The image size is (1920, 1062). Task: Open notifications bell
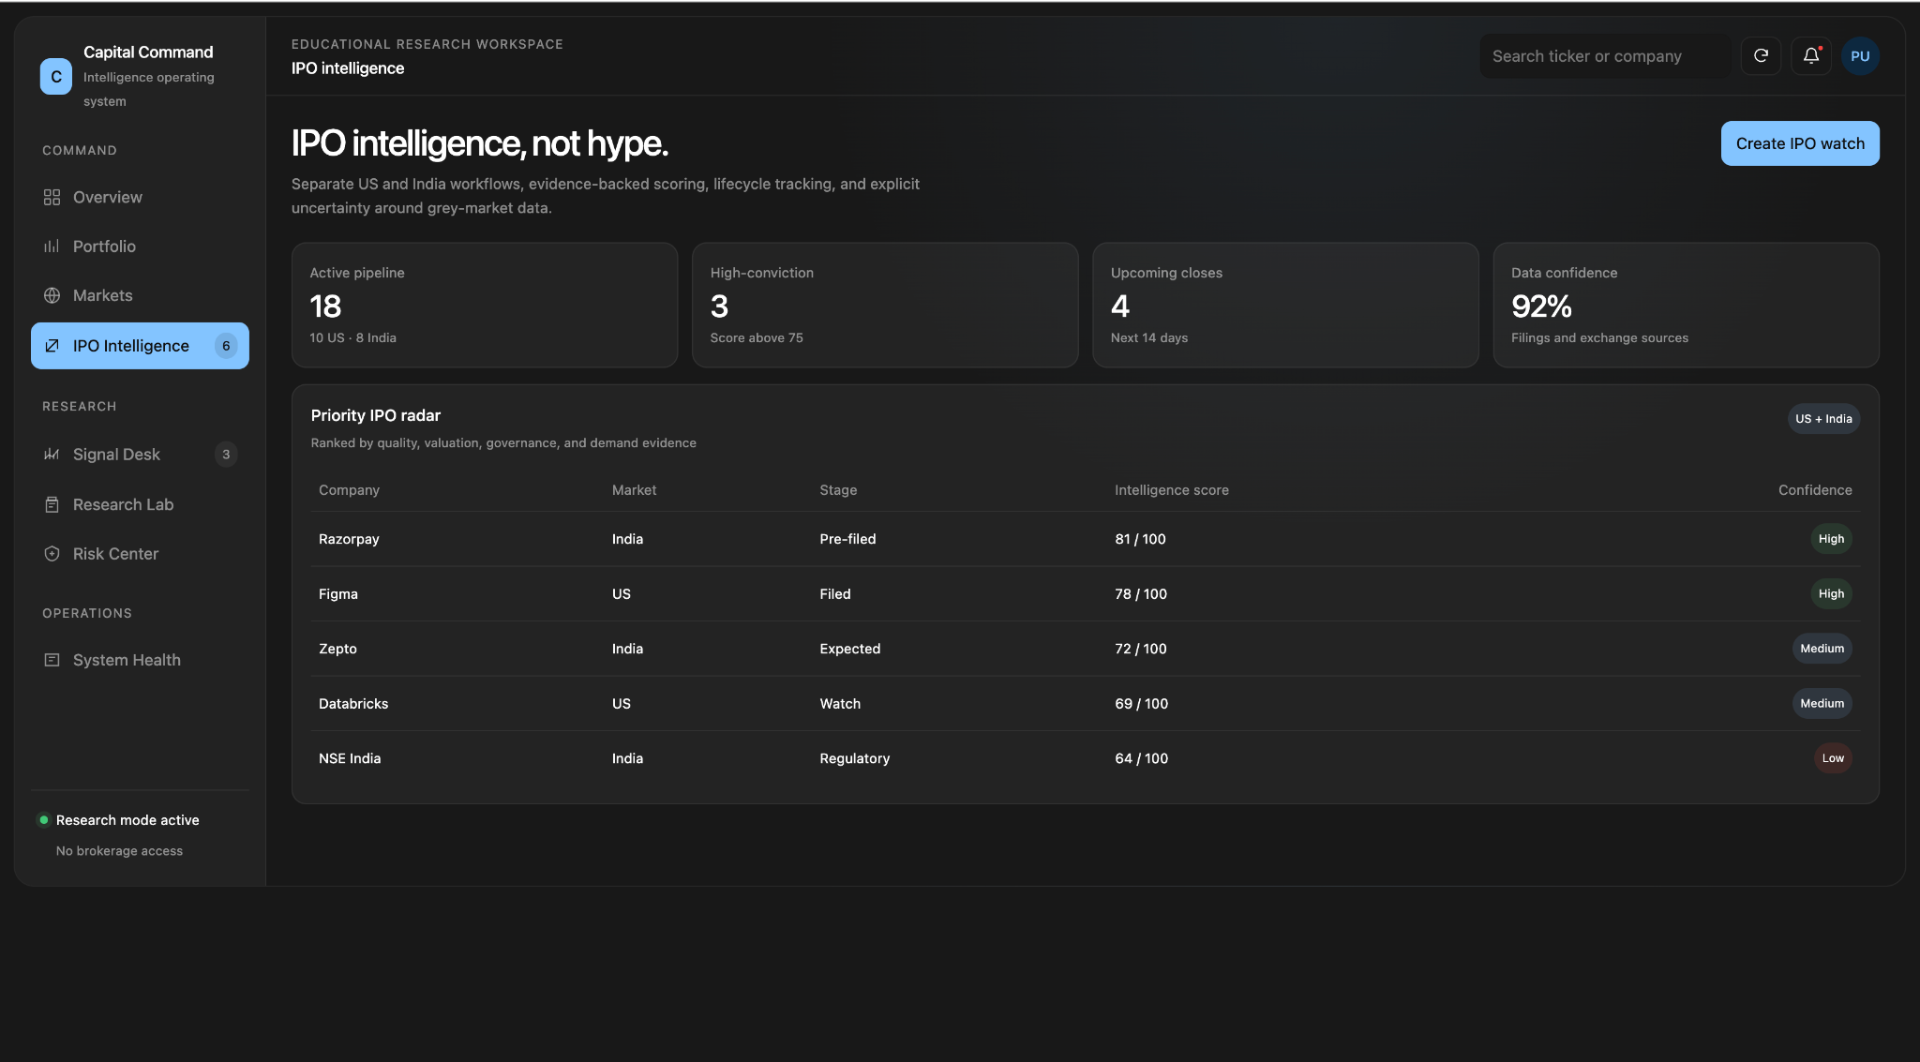(x=1810, y=56)
